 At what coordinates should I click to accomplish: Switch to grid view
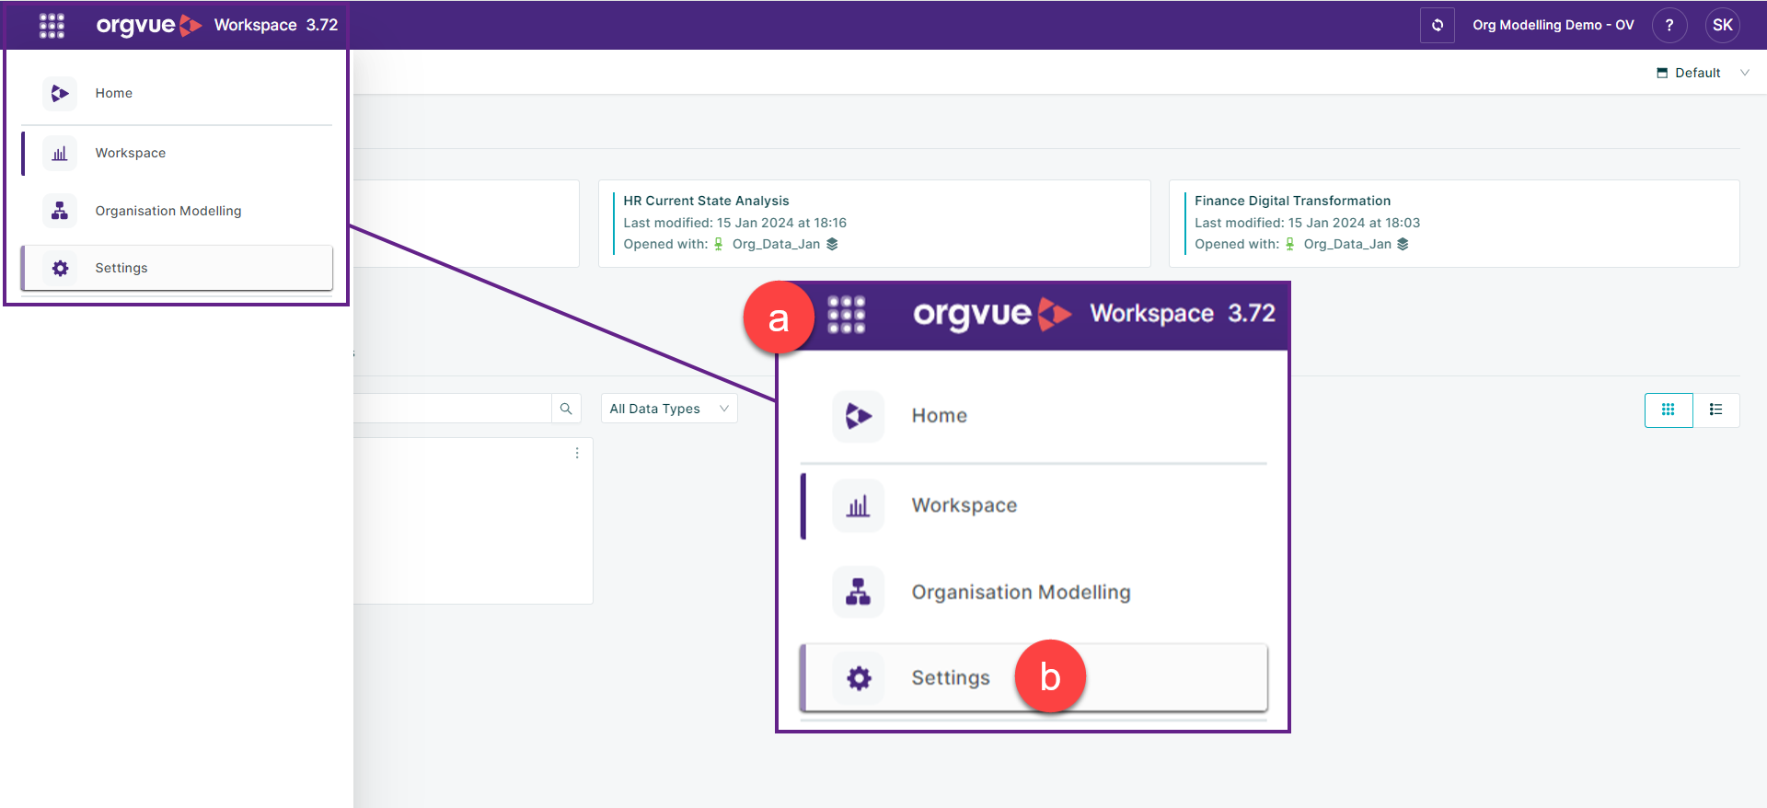(x=1668, y=410)
